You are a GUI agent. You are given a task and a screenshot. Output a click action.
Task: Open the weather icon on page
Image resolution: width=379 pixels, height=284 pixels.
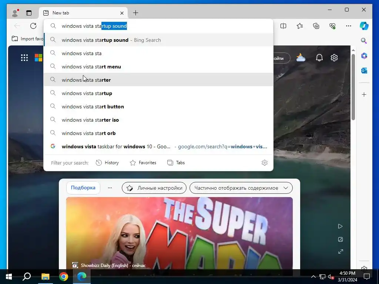coord(301,58)
